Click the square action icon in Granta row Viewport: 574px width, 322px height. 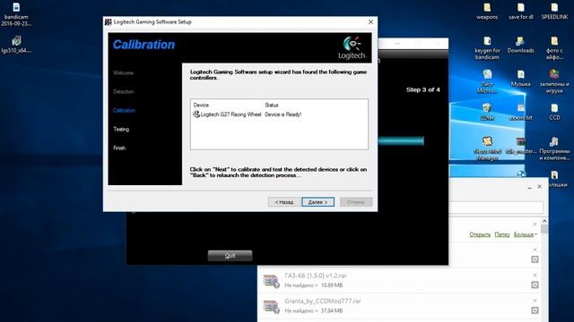pos(535,310)
